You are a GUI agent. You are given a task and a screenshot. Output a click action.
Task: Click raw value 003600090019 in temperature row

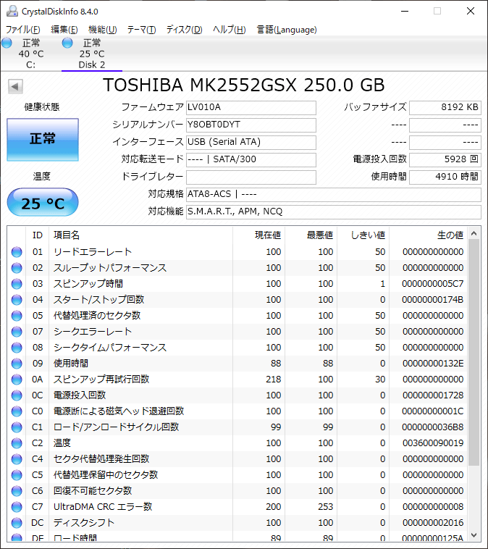(433, 443)
